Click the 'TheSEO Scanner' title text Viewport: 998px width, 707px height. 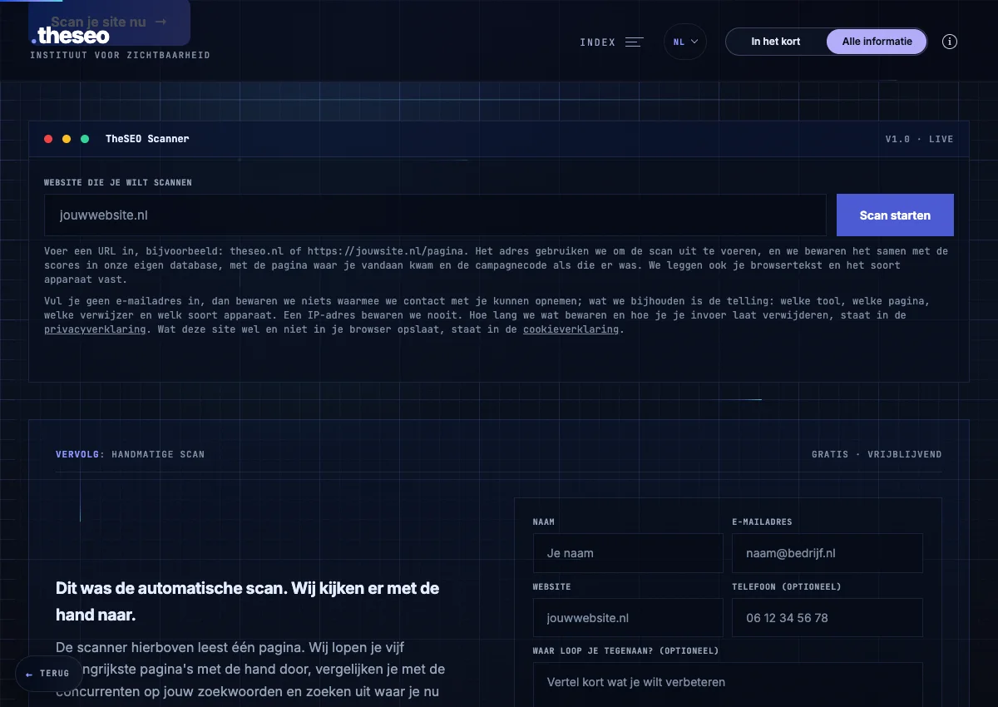pyautogui.click(x=147, y=139)
